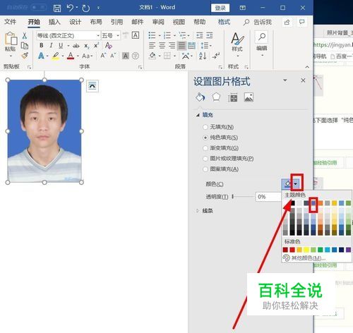Screen dimensions: 353x333
Task: Click the Cut scissors icon
Action: click(25, 35)
